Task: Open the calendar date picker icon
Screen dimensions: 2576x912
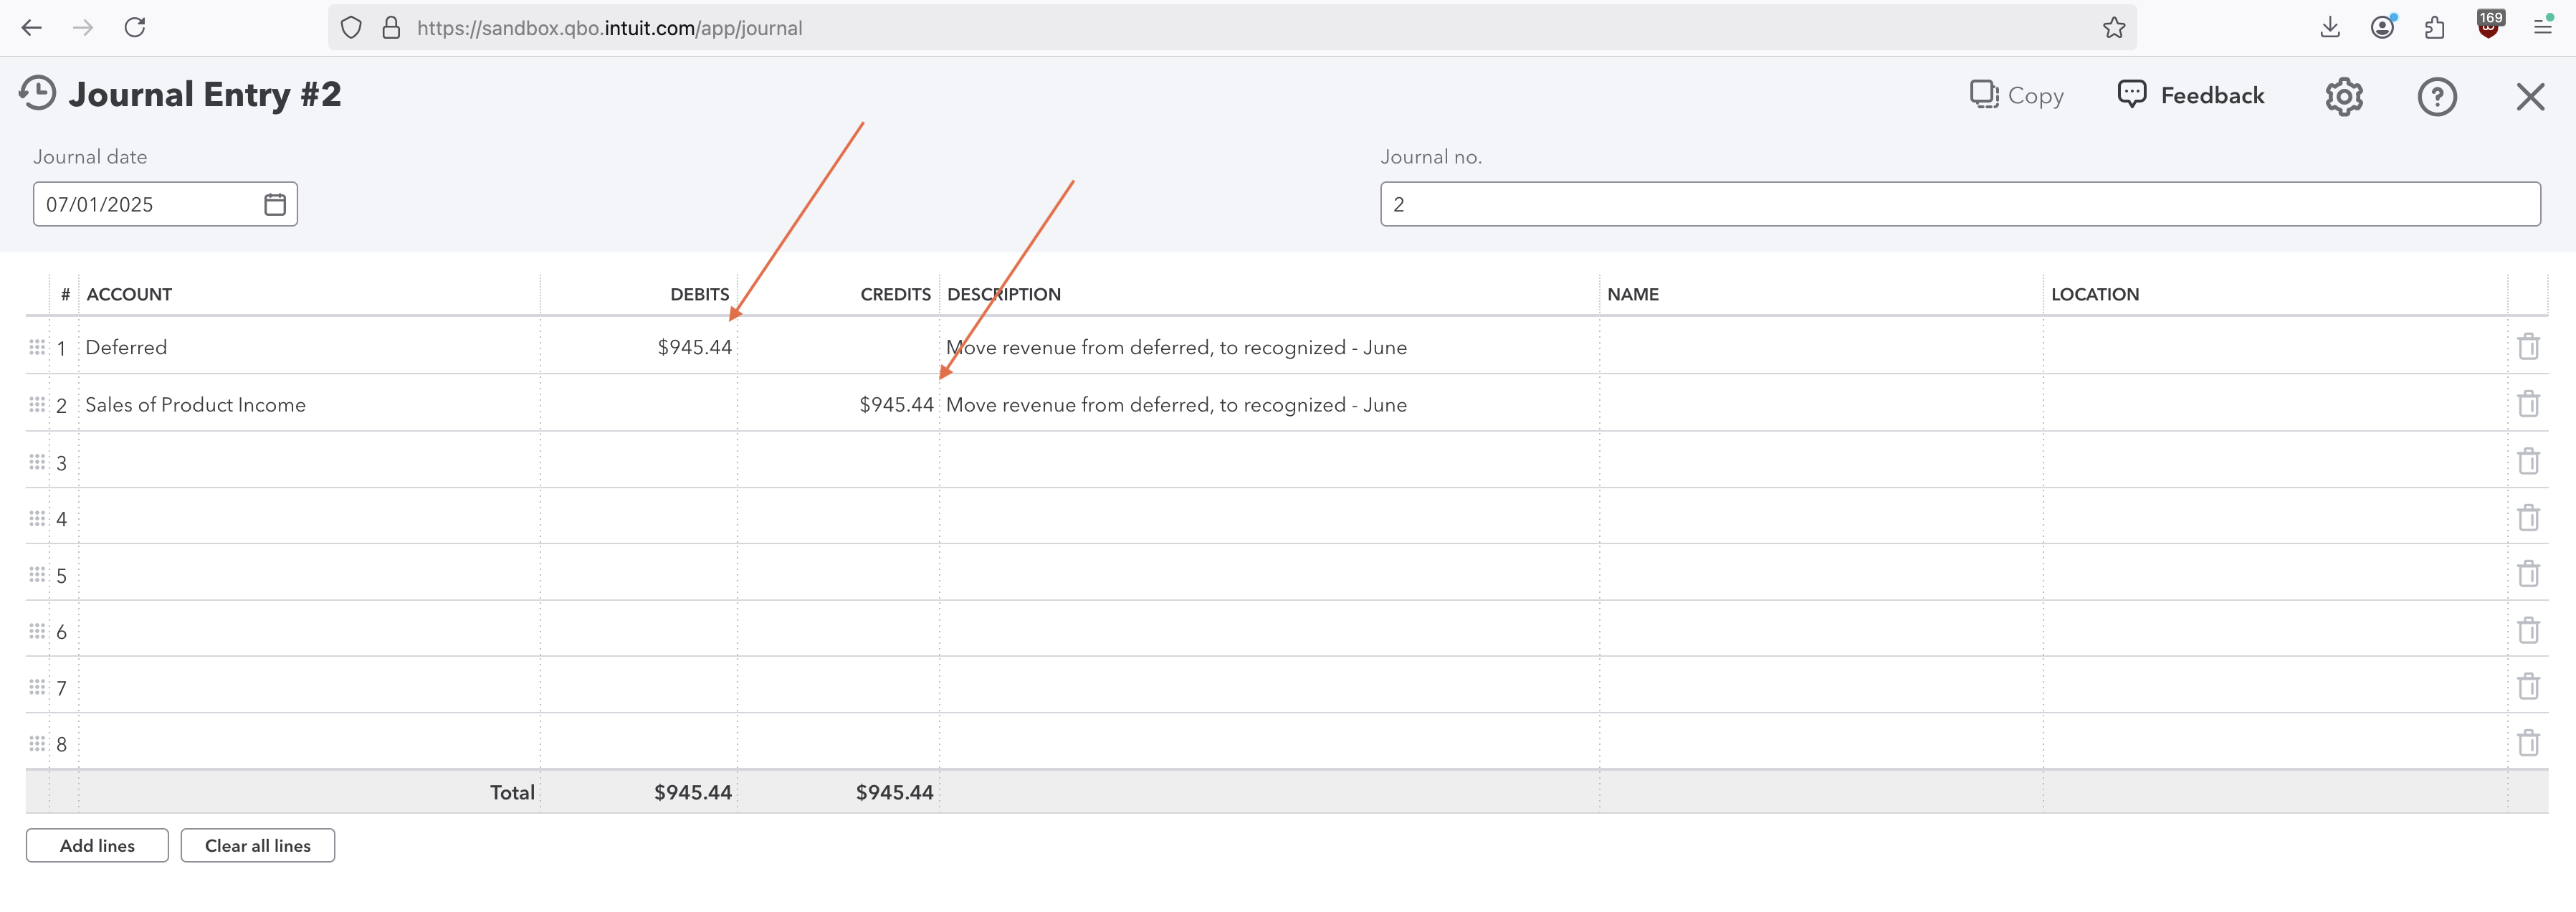Action: coord(275,204)
